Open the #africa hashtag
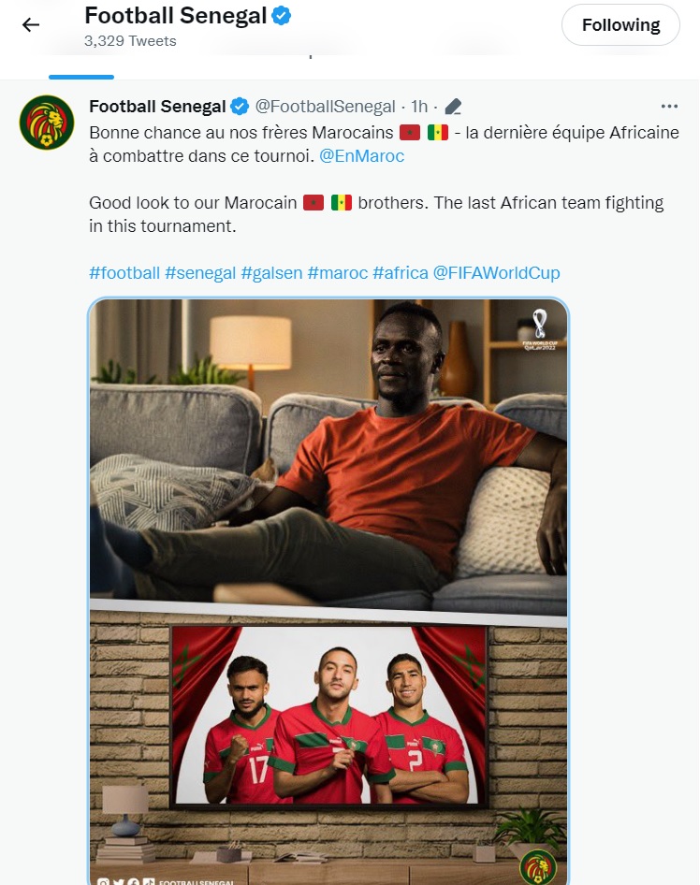Image resolution: width=700 pixels, height=885 pixels. click(401, 272)
